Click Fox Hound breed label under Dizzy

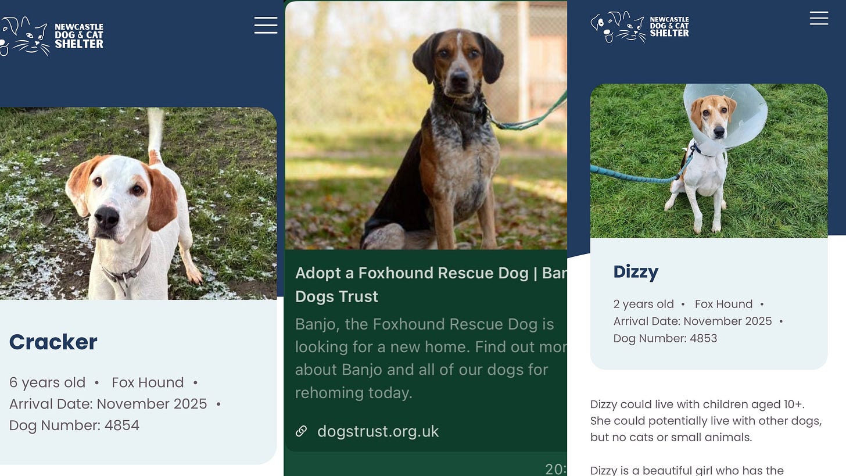pos(723,304)
